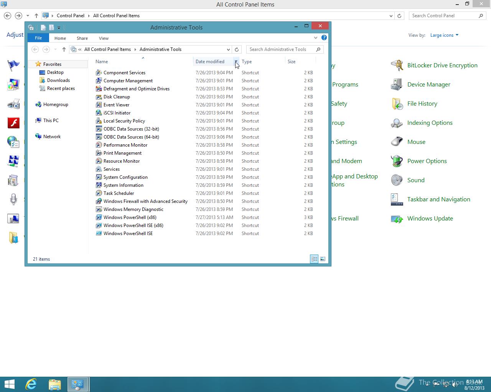Open File History icon in Control Panel
491x392 pixels.
[397, 104]
